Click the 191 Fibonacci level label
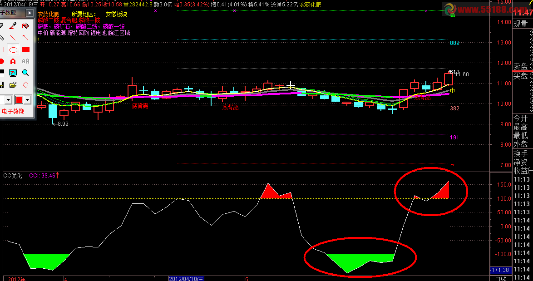The image size is (533, 281). pyautogui.click(x=454, y=137)
